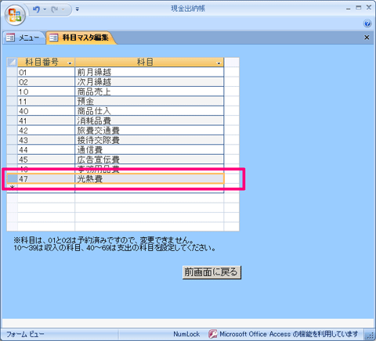Open the 科目番号 column filter dropdown

click(x=70, y=63)
